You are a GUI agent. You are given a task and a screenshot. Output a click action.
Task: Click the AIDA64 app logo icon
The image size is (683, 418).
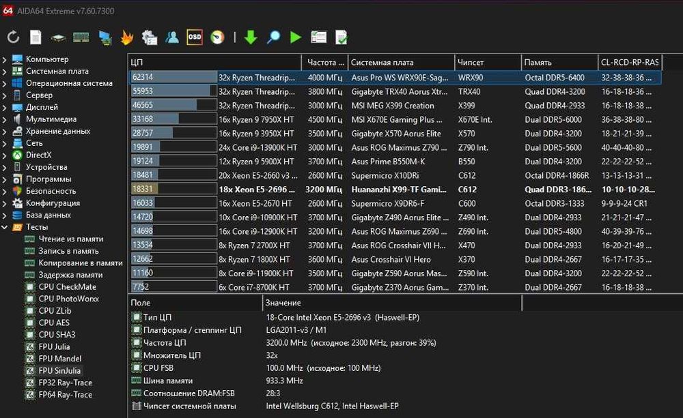tap(8, 10)
